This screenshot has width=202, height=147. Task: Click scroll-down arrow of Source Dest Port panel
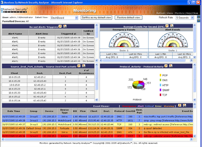point(97,100)
